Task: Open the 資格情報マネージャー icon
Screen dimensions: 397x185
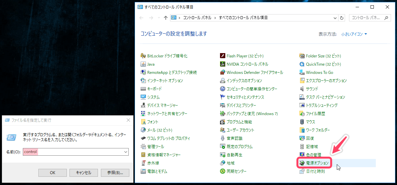Action: point(143,155)
